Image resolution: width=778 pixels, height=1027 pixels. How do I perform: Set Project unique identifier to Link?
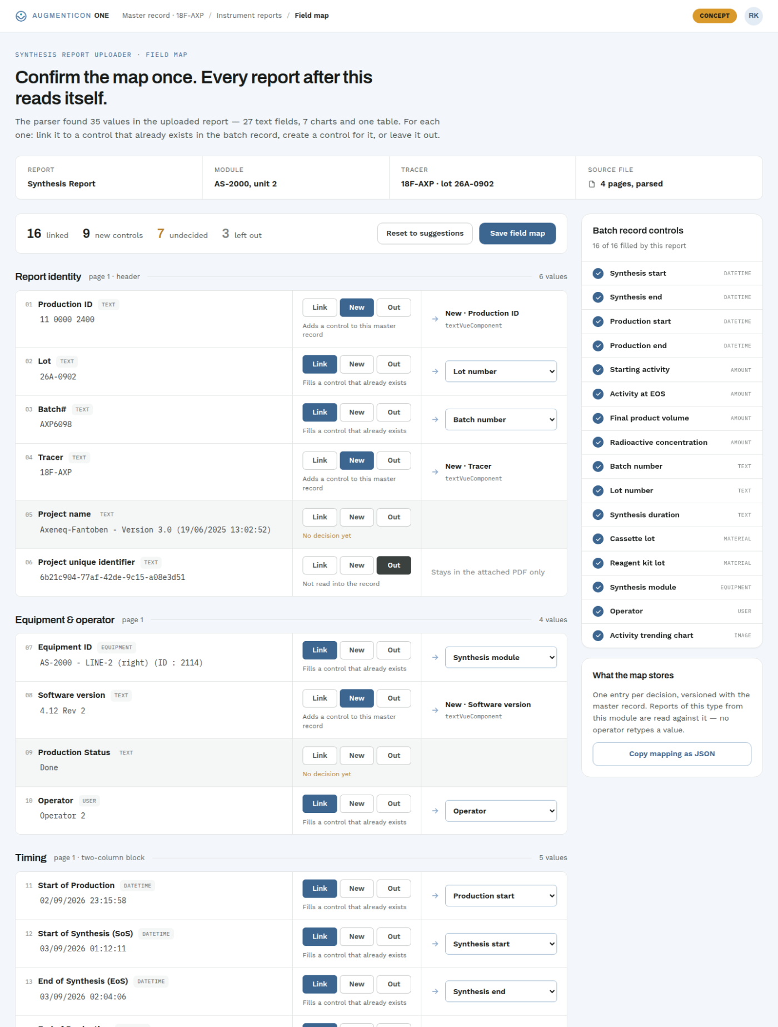(320, 565)
